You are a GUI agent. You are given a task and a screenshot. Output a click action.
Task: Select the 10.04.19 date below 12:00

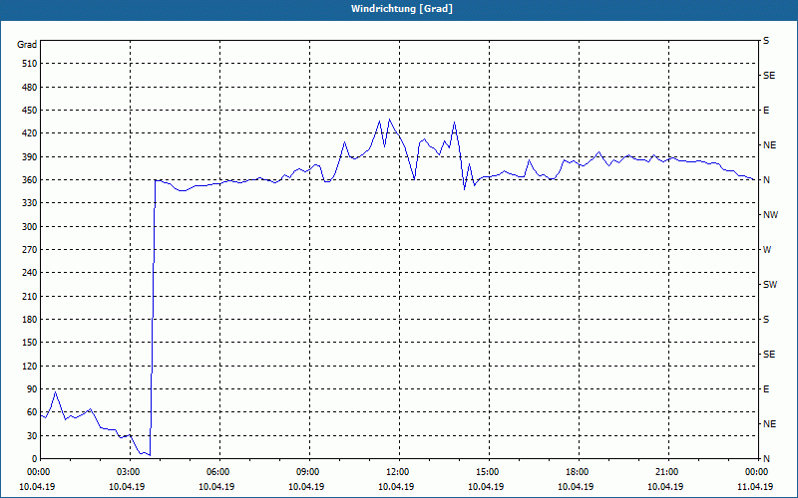coord(396,486)
